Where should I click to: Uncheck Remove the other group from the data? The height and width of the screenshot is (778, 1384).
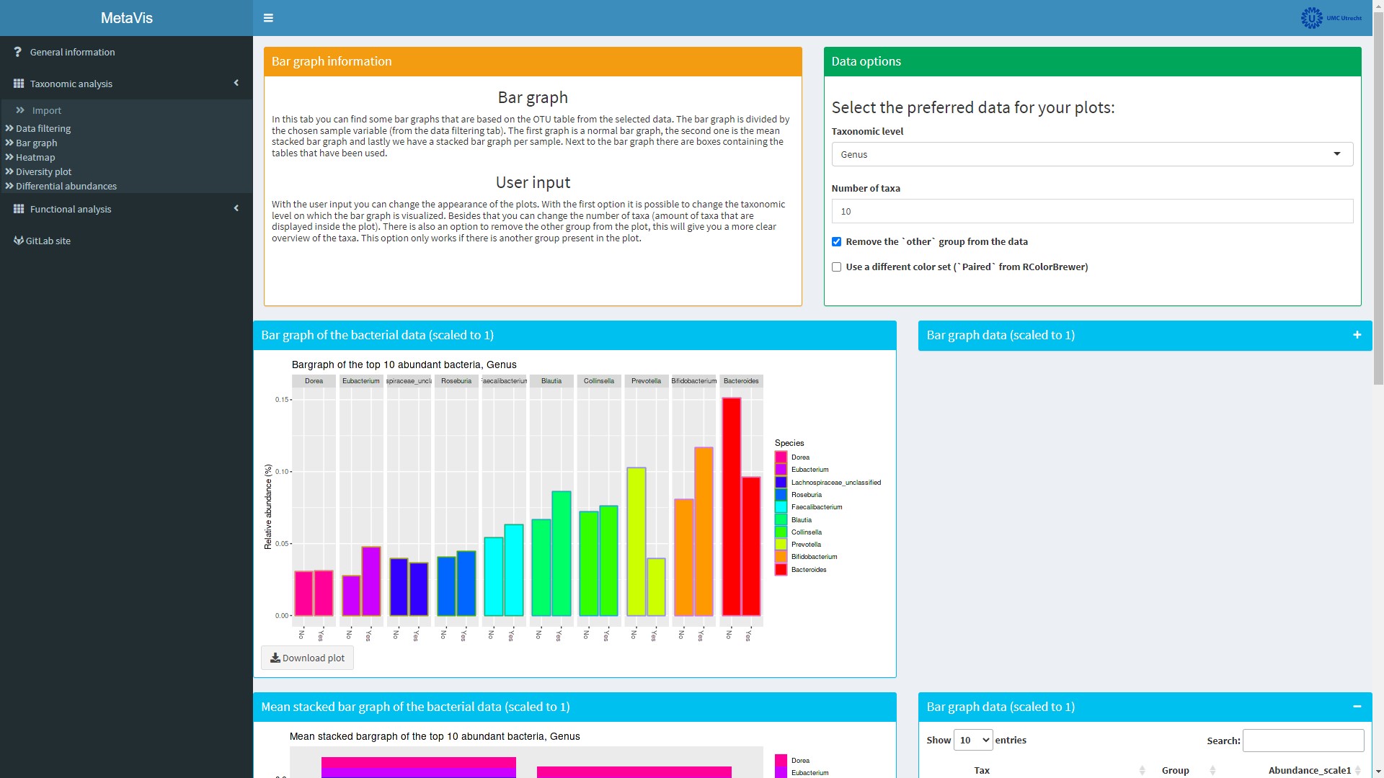[x=836, y=242]
